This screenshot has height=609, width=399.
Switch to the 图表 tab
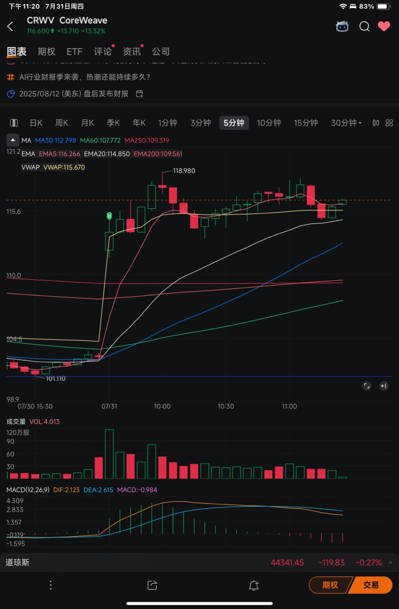click(17, 51)
